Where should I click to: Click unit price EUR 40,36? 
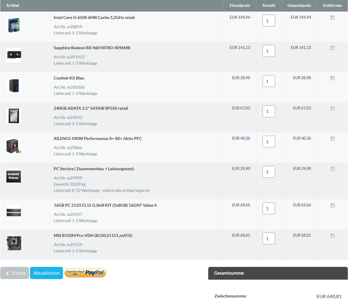click(241, 138)
